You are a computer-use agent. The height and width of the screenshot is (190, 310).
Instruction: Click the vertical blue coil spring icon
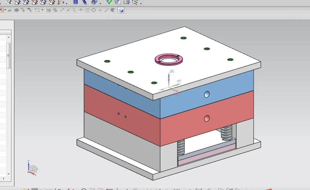pos(75,2)
